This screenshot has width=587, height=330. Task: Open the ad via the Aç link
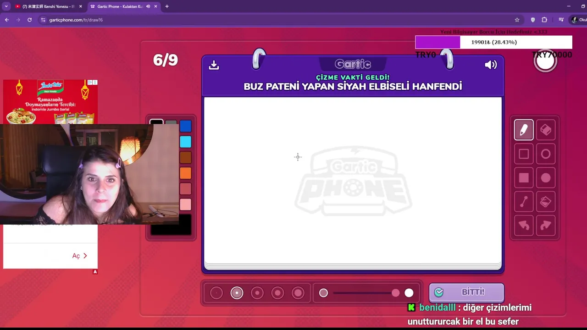pos(79,256)
